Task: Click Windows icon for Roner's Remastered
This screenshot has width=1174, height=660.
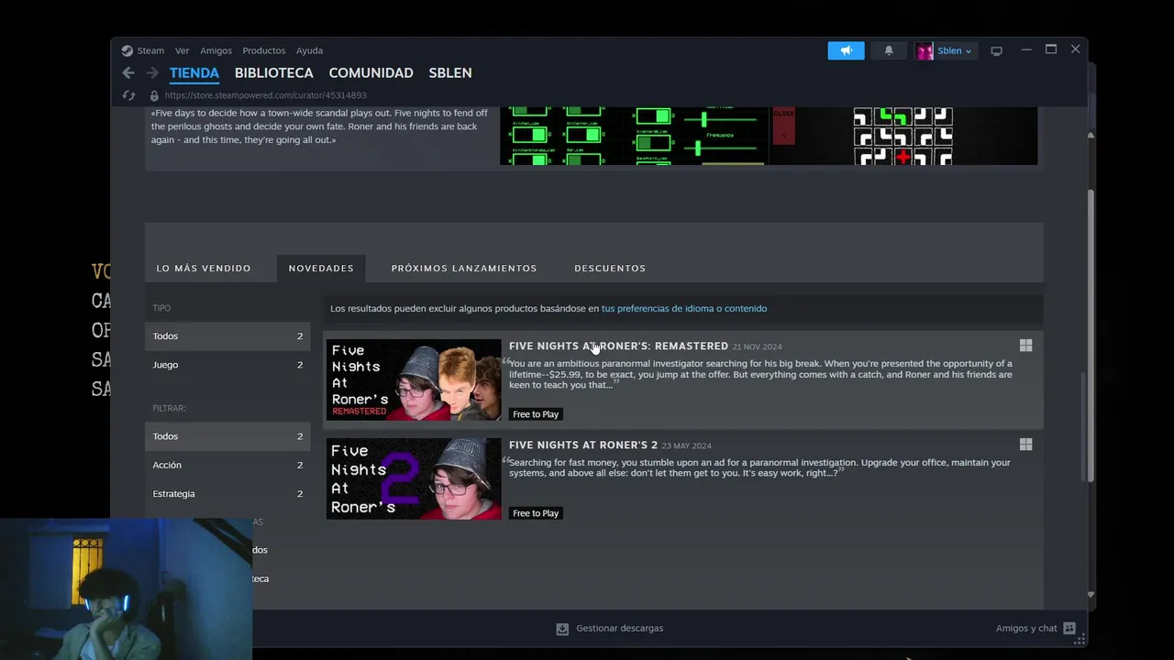Action: 1025,346
